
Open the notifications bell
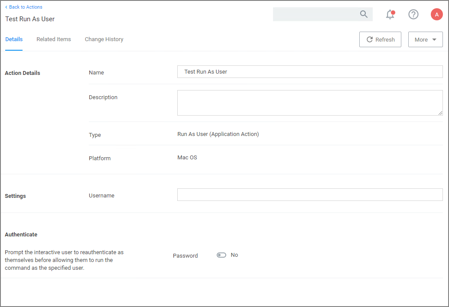coord(390,14)
